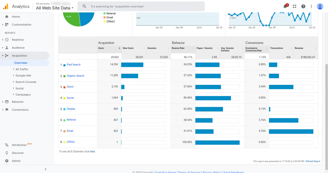Click the Home house icon
This screenshot has height=173, width=328.
coord(7,17)
